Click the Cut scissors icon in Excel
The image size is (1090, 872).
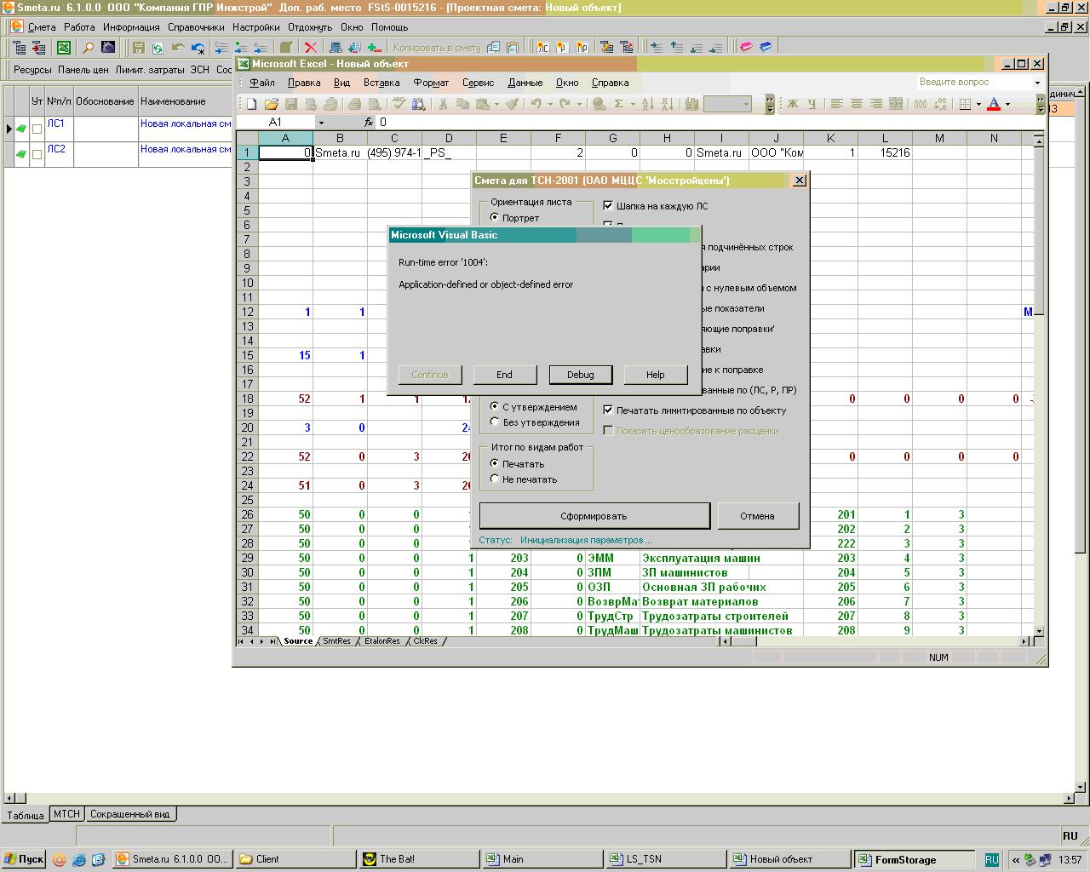(x=443, y=104)
